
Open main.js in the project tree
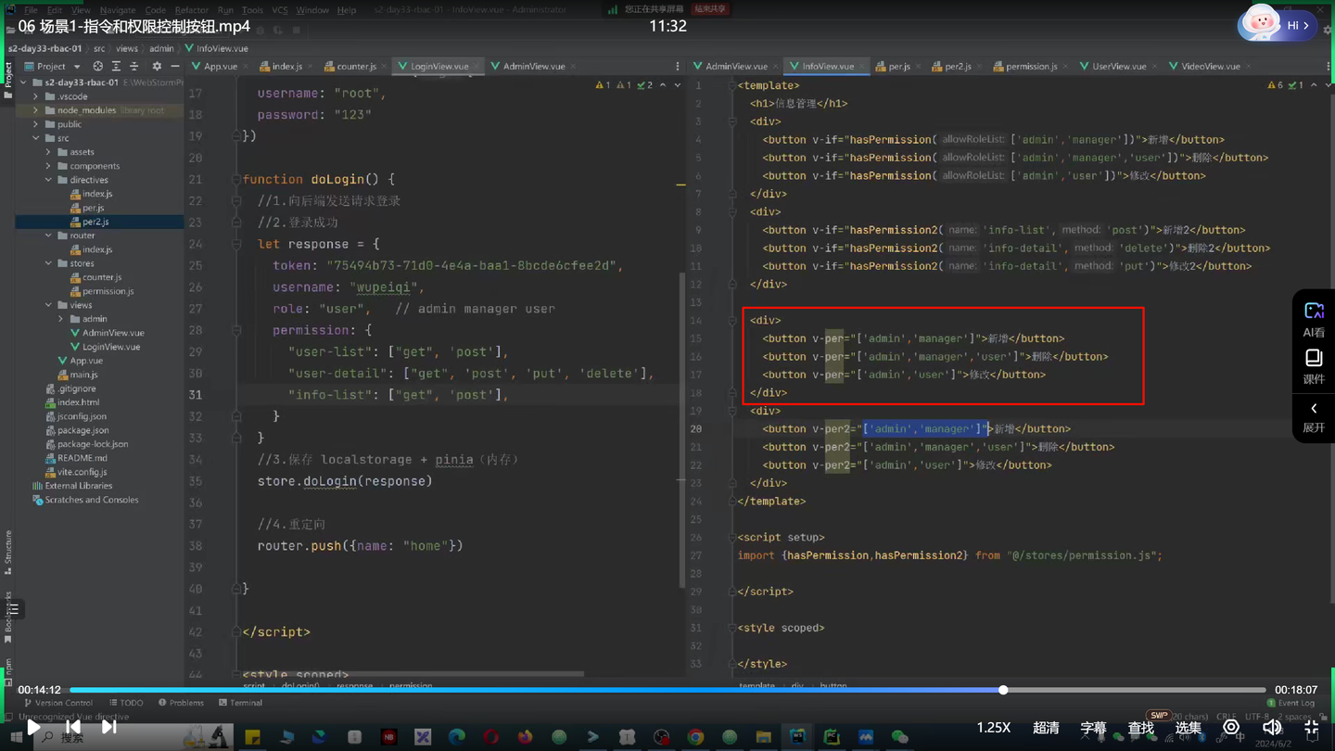tap(83, 375)
